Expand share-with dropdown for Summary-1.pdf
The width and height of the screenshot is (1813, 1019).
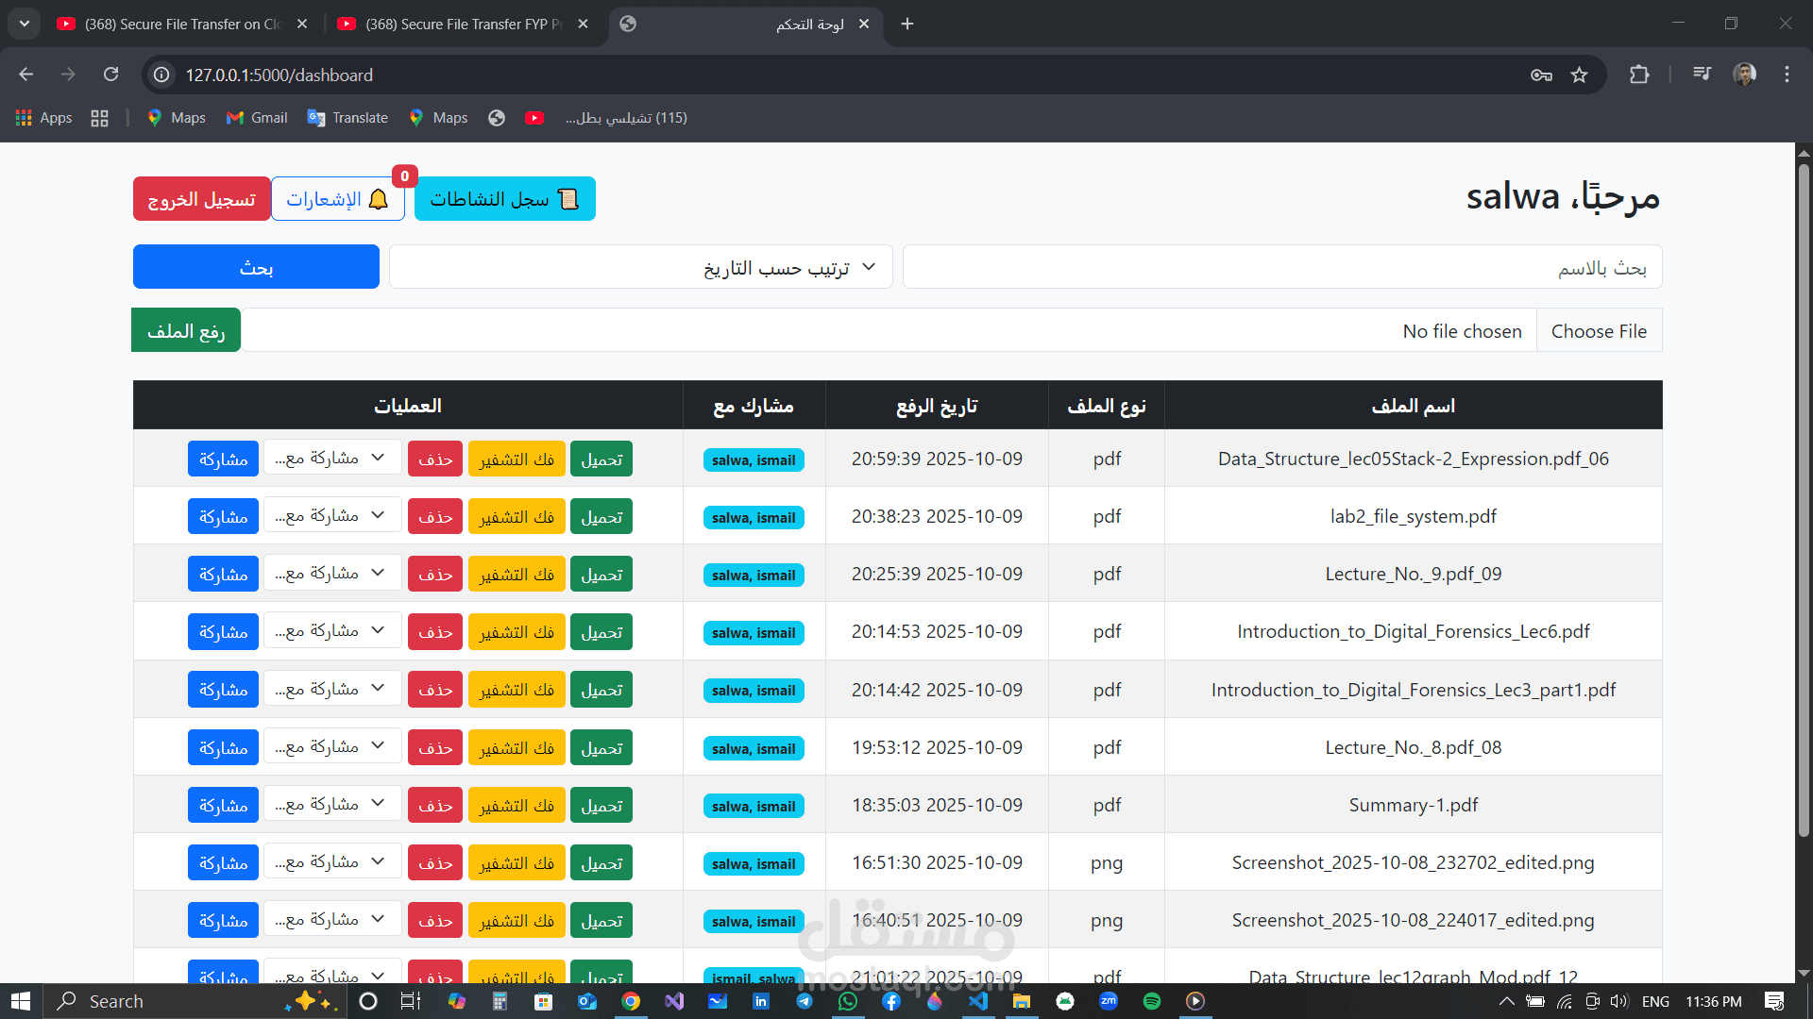331,805
